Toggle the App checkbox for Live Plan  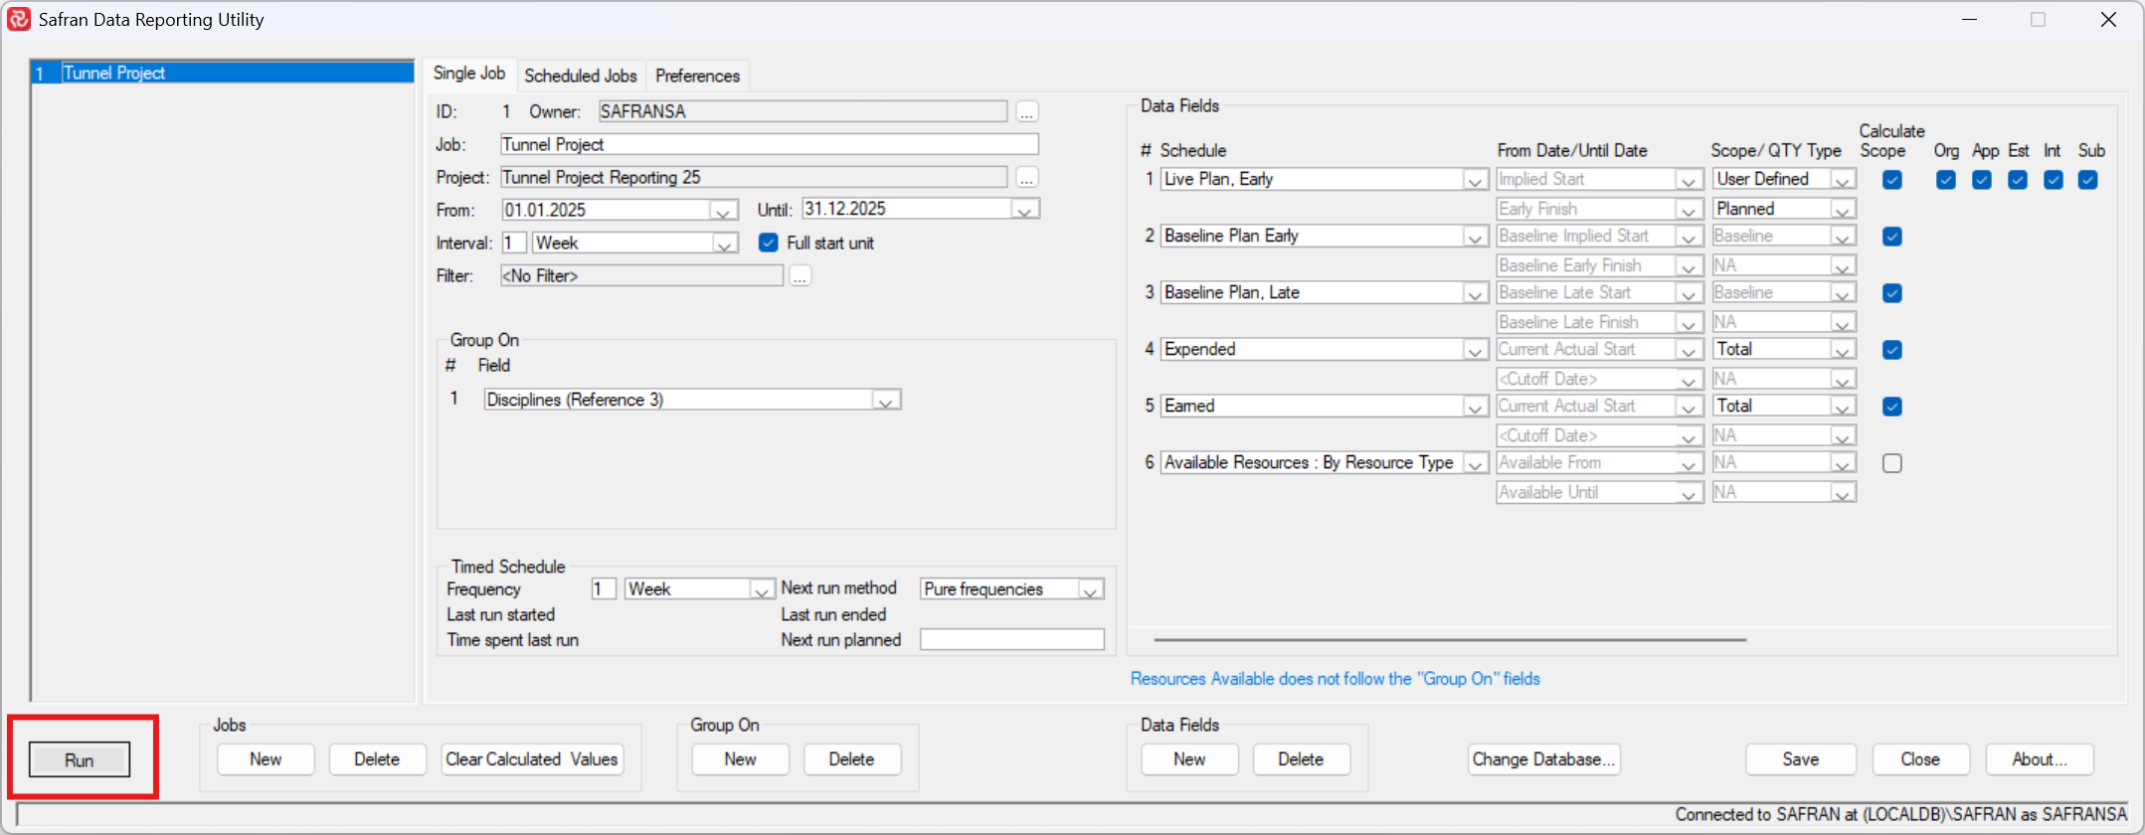pos(1982,180)
